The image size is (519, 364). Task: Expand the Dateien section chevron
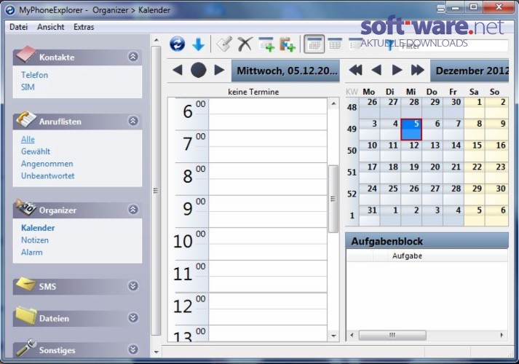(133, 317)
